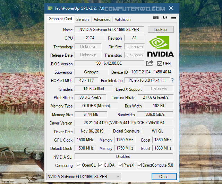Click the Subvendor field Gigabyte

pyautogui.click(x=92, y=72)
